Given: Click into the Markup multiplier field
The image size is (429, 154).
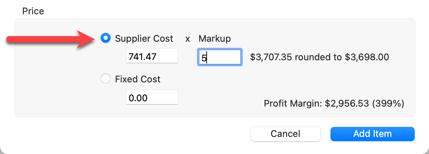Looking at the screenshot, I should pos(220,57).
